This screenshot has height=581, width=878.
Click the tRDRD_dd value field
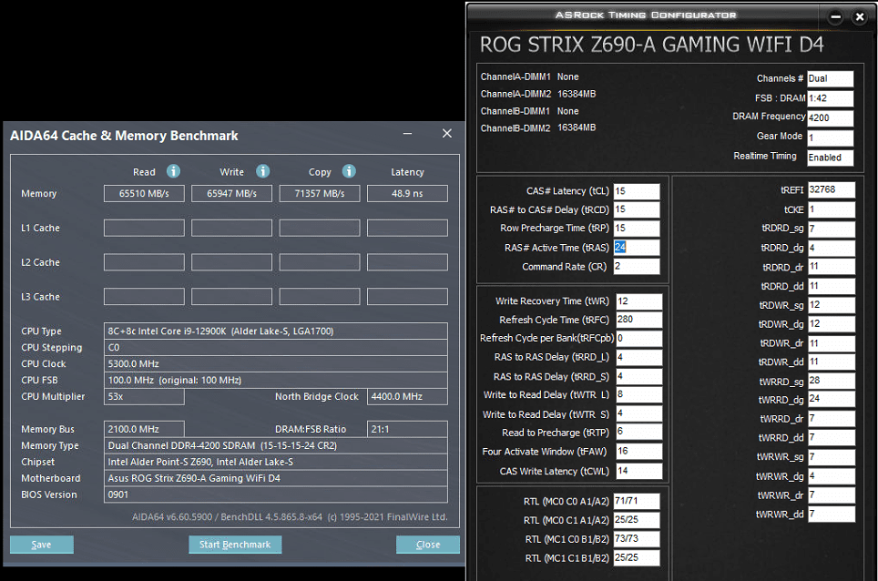tap(832, 287)
